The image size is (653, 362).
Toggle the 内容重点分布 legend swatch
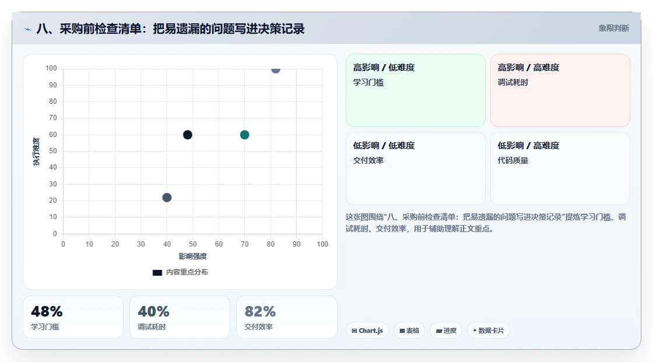pos(157,272)
